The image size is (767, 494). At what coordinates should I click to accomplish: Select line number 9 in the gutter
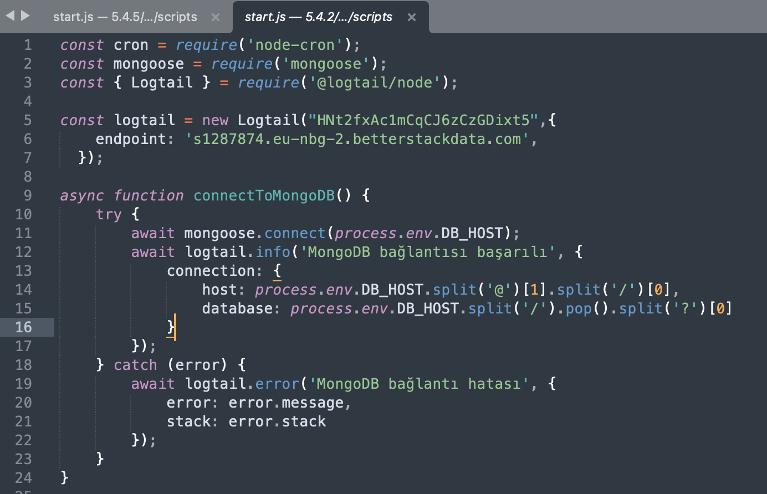(27, 195)
